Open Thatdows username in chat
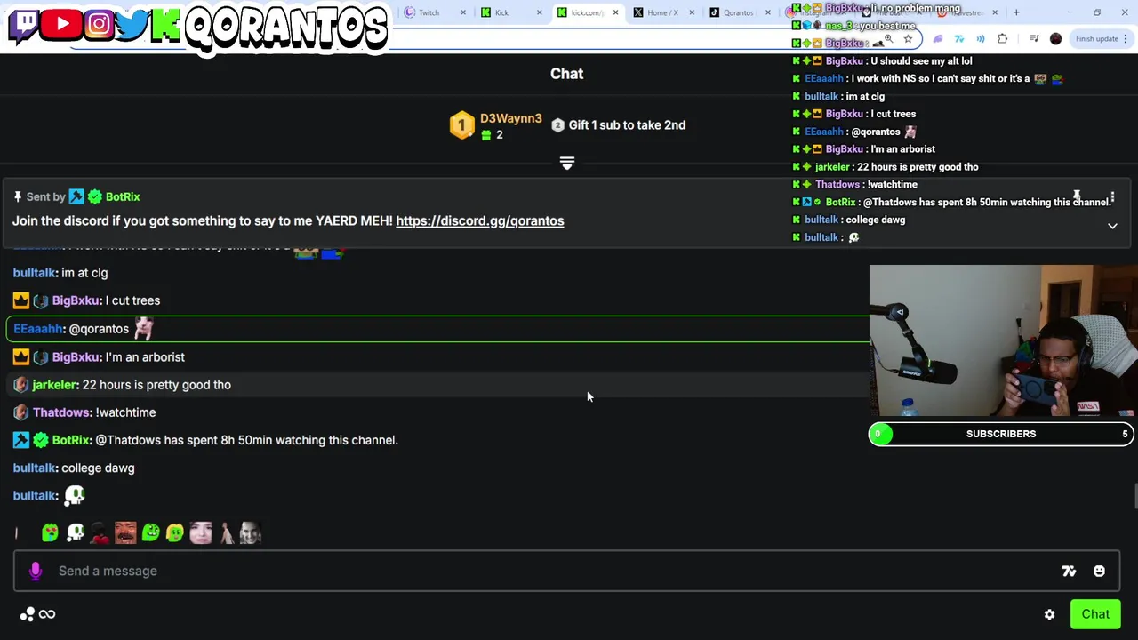1138x640 pixels. pos(62,412)
